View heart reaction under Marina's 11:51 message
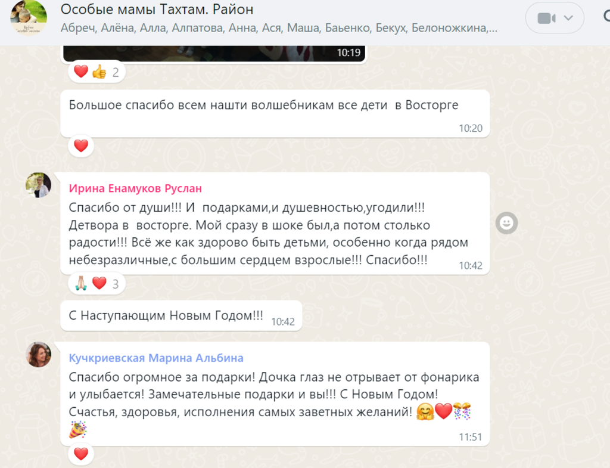 coord(81,454)
